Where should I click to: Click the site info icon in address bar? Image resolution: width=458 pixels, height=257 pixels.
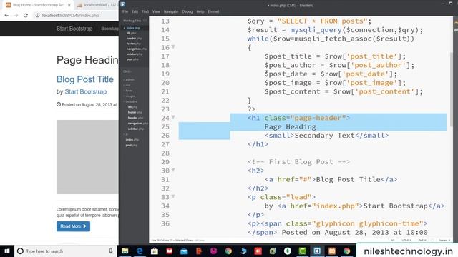37,16
